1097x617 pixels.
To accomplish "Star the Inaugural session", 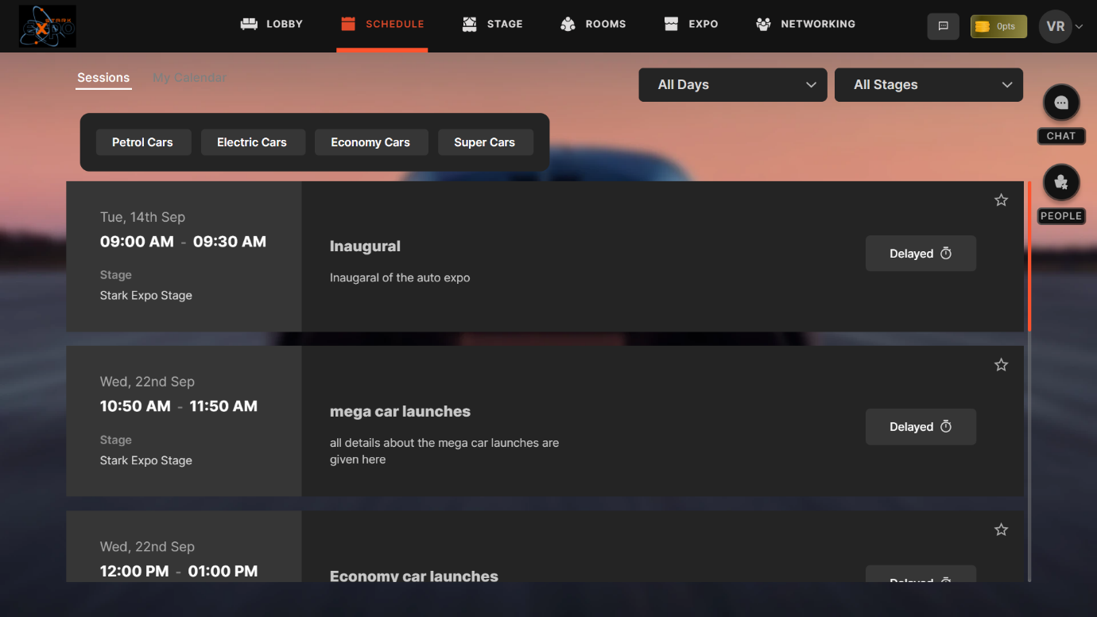I will [1002, 200].
